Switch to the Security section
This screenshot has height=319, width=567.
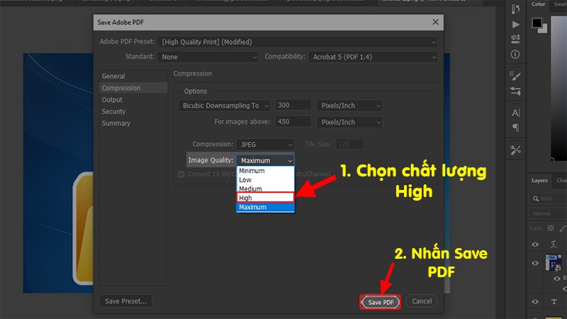113,111
